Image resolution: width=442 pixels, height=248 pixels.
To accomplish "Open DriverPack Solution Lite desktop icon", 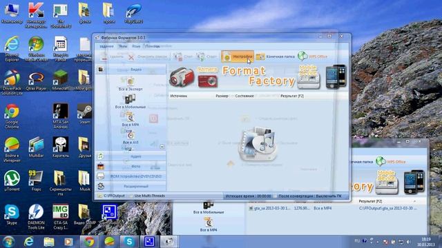I will point(12,83).
